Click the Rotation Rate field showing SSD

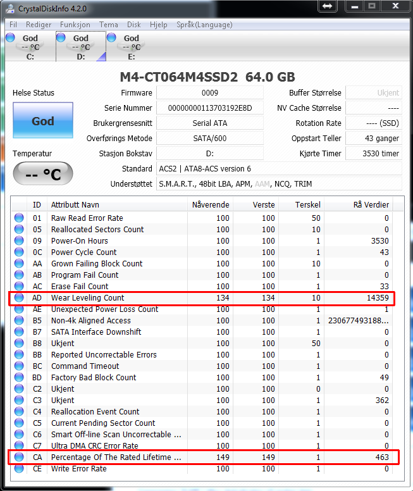point(374,123)
